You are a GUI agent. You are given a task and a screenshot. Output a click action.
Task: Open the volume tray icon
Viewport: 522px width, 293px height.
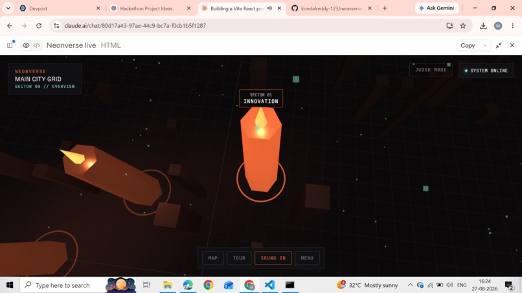[449, 285]
